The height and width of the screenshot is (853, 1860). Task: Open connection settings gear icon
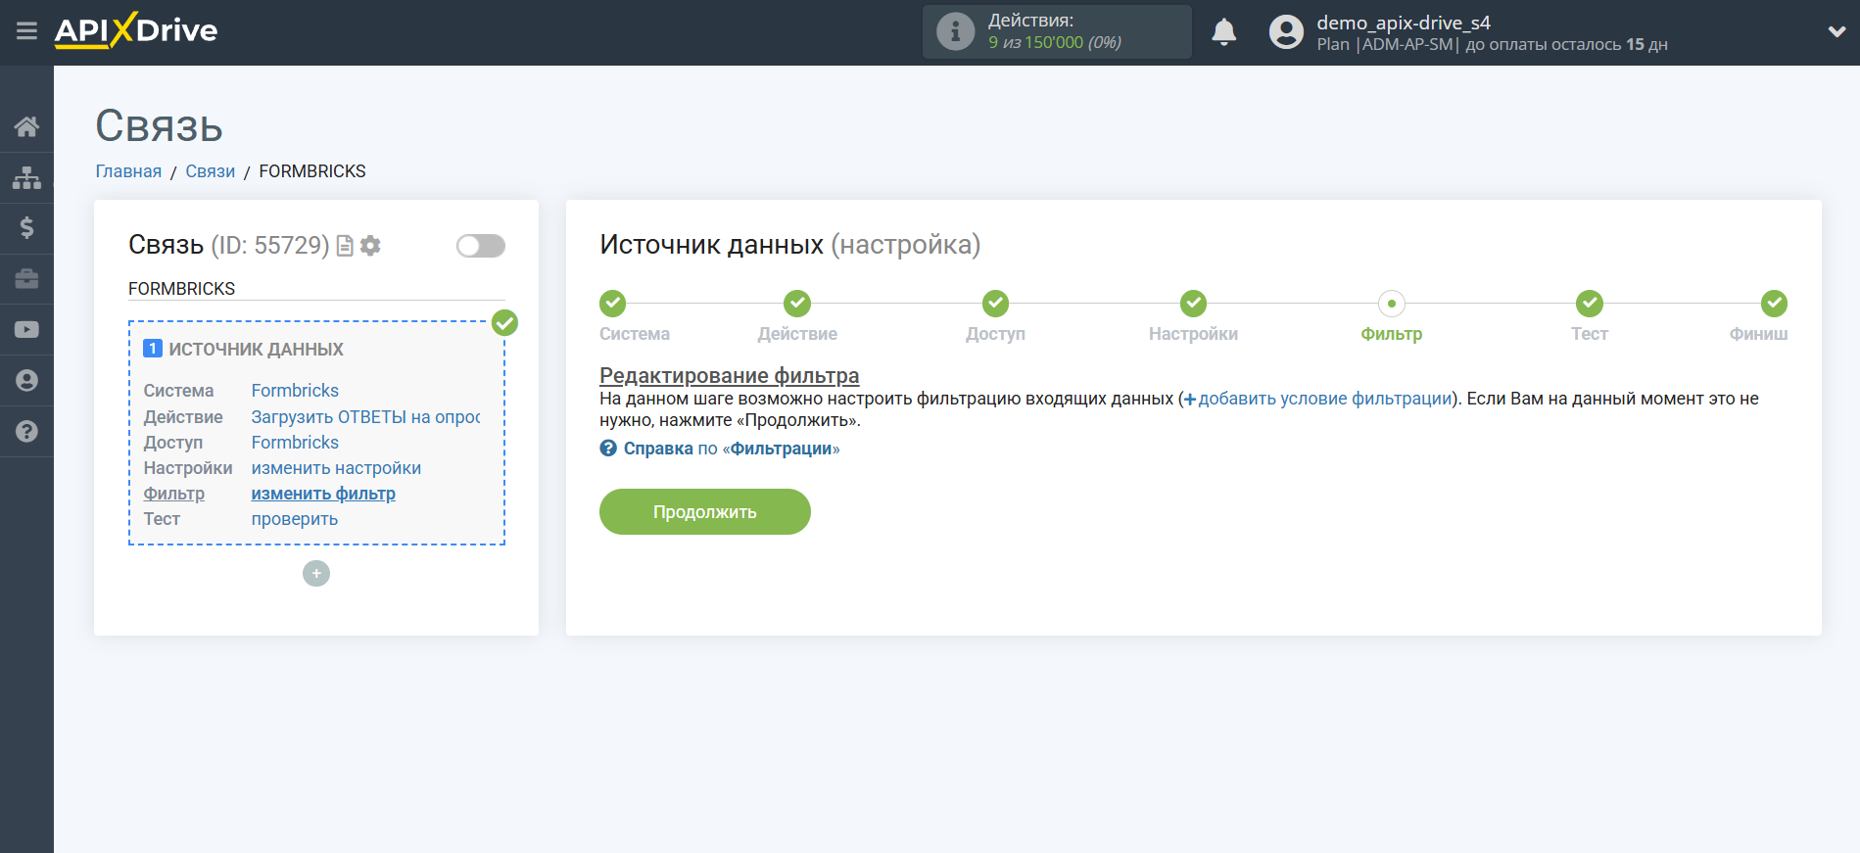[370, 246]
